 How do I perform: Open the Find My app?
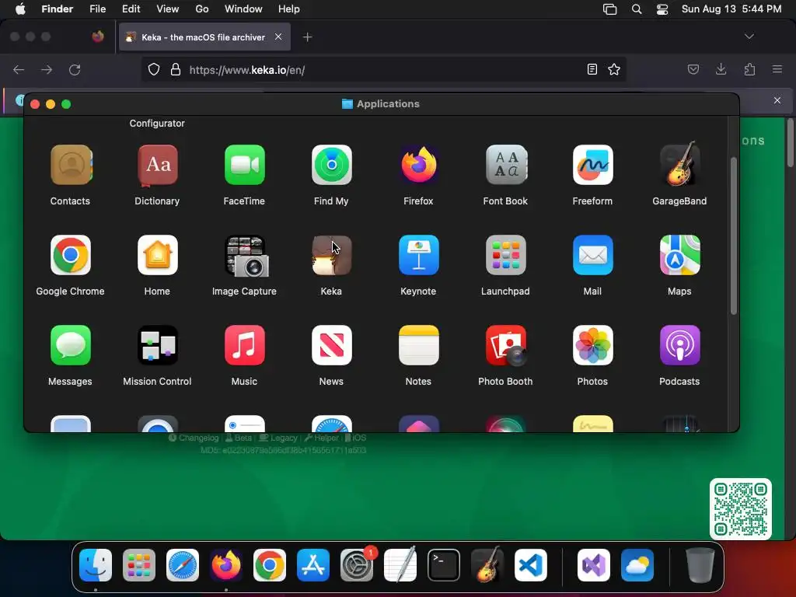pos(331,166)
